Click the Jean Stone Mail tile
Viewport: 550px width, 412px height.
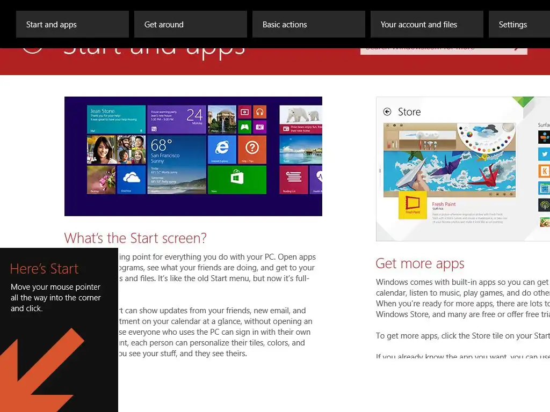(116, 120)
